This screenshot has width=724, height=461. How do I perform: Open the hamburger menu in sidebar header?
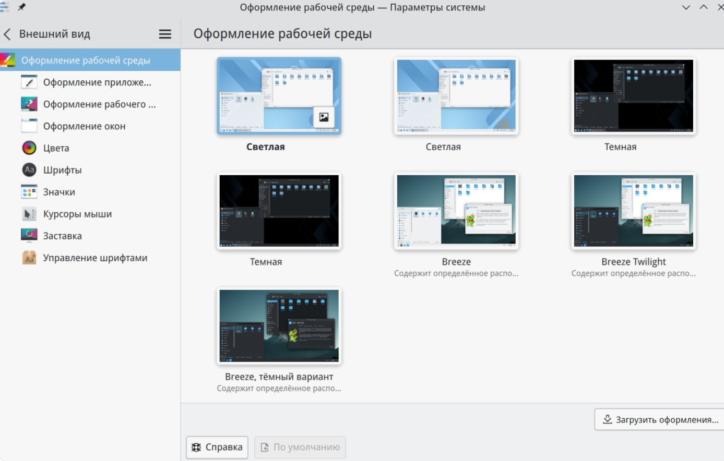point(165,34)
